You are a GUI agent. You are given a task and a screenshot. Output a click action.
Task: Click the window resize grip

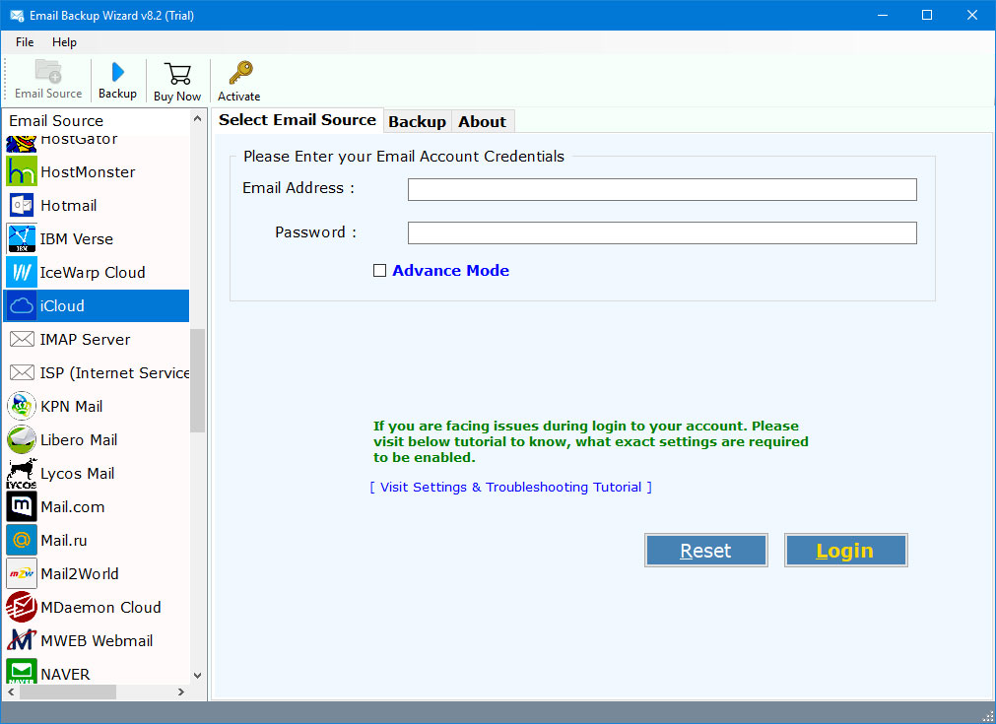point(988,716)
